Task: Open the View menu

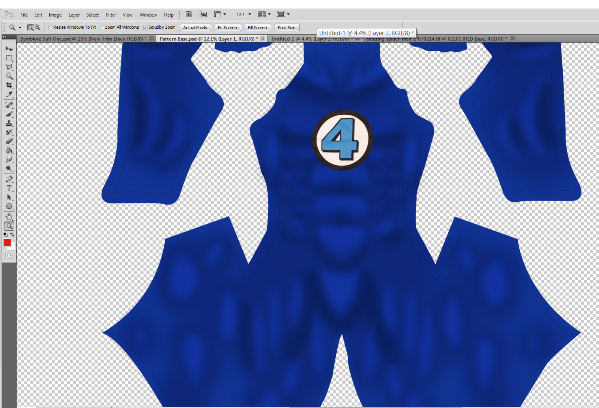Action: point(127,15)
